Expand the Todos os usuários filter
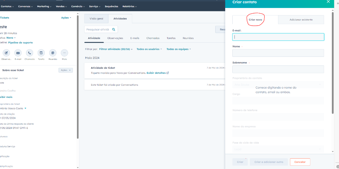 click(149, 49)
